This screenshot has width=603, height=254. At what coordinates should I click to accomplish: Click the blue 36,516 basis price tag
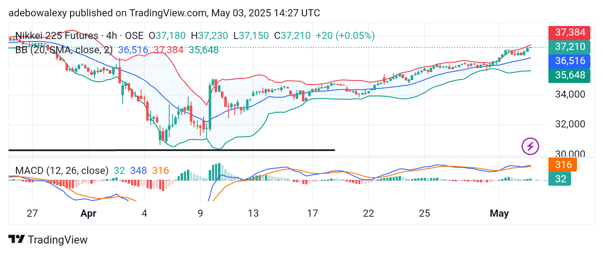click(569, 61)
